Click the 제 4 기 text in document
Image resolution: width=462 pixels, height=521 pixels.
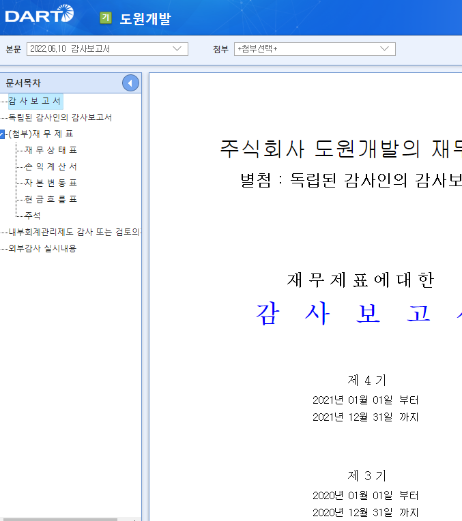(366, 380)
